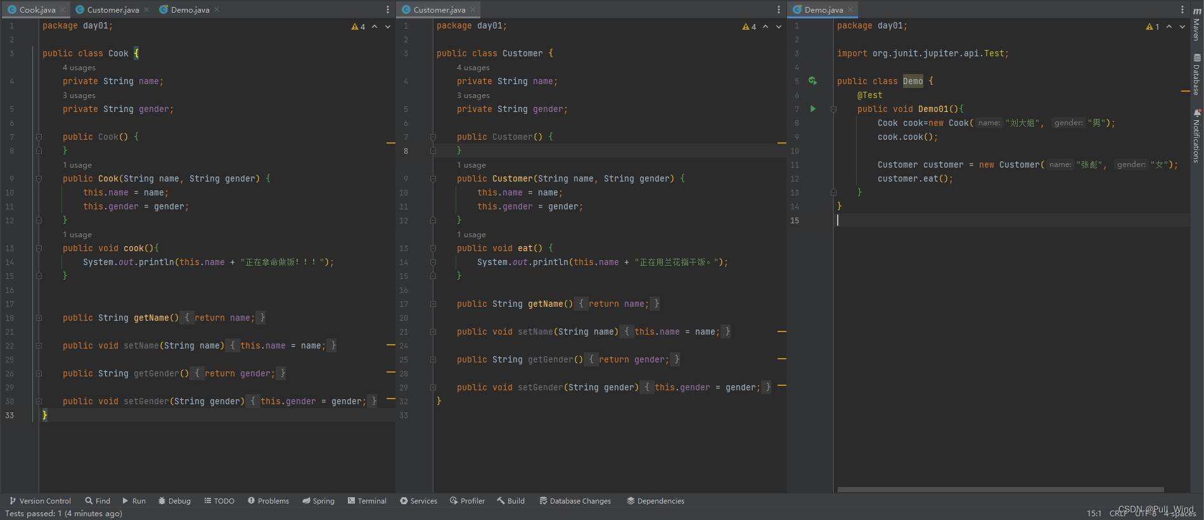The height and width of the screenshot is (520, 1204).
Task: Open Customer.java tab in left editor group
Action: tap(113, 9)
